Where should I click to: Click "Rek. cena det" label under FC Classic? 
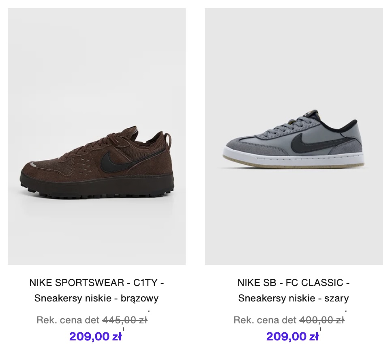(265, 320)
